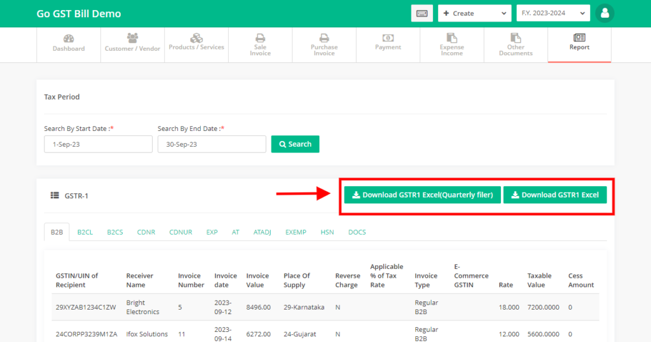Click the Dashboard gauge icon
The height and width of the screenshot is (342, 651).
pos(69,39)
